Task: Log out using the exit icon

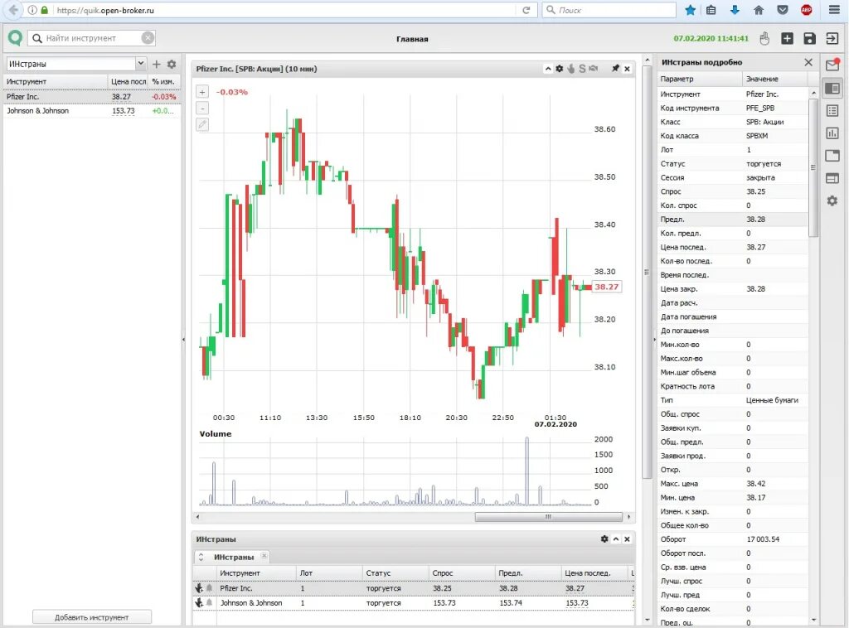Action: [x=832, y=38]
